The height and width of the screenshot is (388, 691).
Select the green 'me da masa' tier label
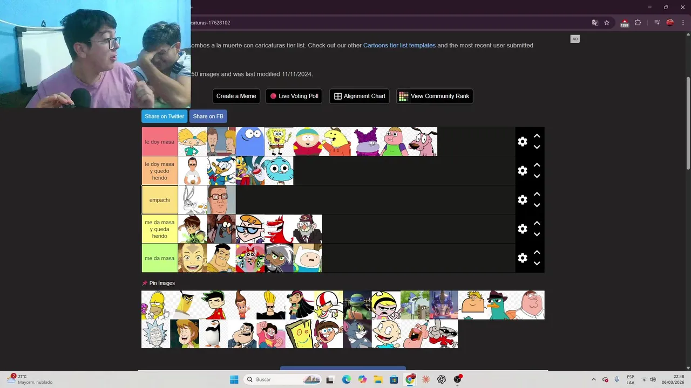click(160, 258)
